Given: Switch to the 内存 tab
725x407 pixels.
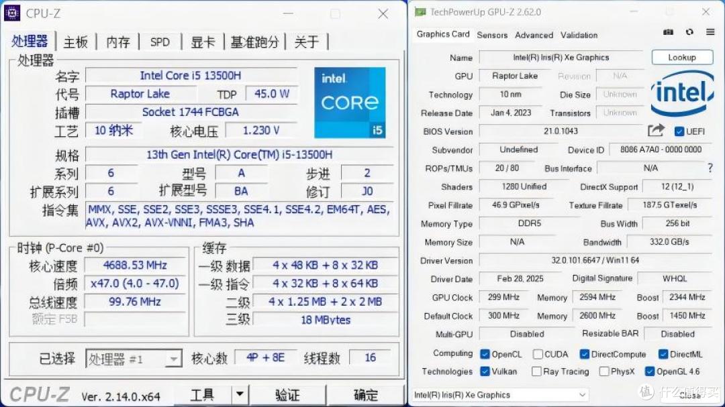Looking at the screenshot, I should pos(118,42).
